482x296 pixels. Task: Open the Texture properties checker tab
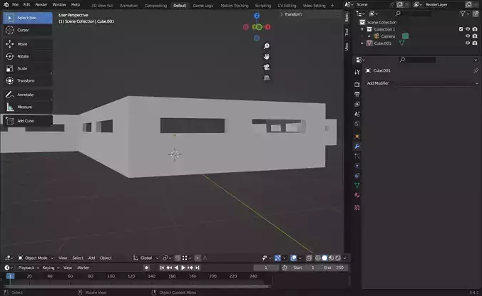point(357,208)
